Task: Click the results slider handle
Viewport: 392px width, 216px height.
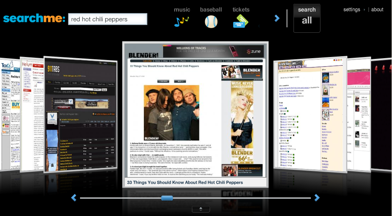Action: tap(167, 198)
